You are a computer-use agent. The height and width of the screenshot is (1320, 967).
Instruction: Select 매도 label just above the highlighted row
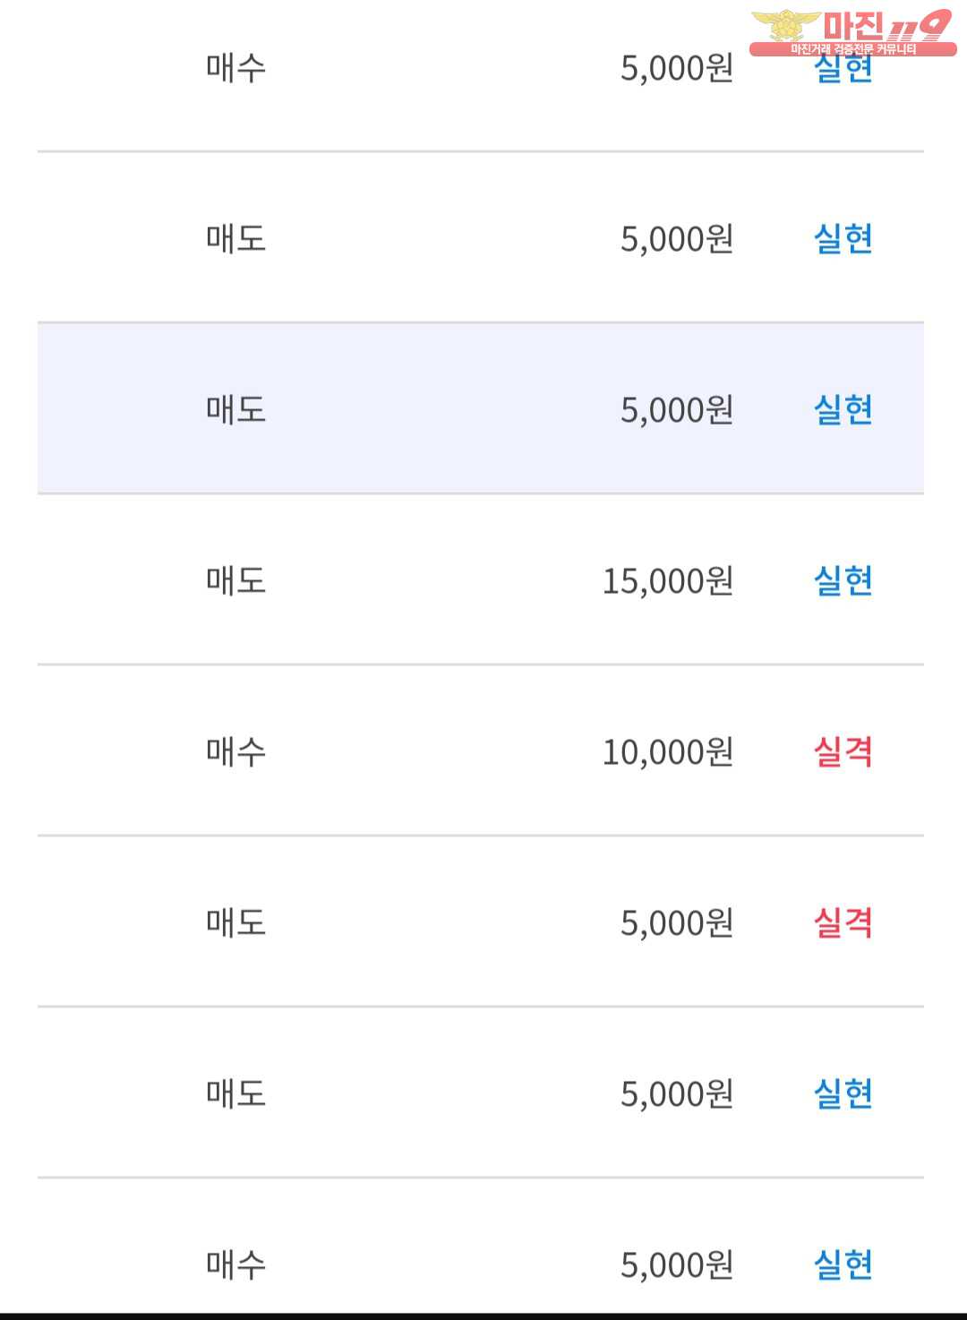tap(236, 238)
